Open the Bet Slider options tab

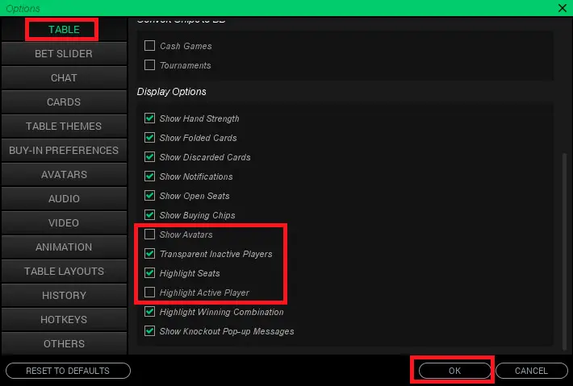(x=64, y=54)
